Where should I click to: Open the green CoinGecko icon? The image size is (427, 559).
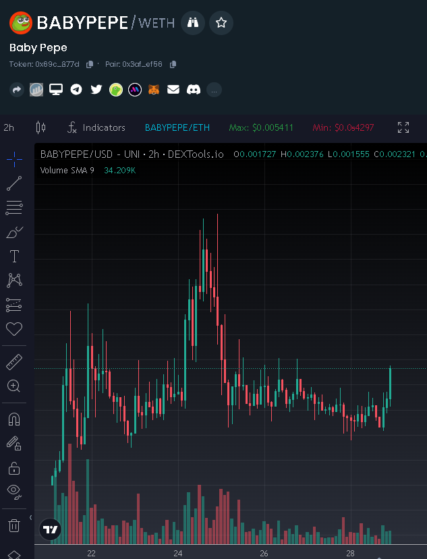(x=116, y=90)
